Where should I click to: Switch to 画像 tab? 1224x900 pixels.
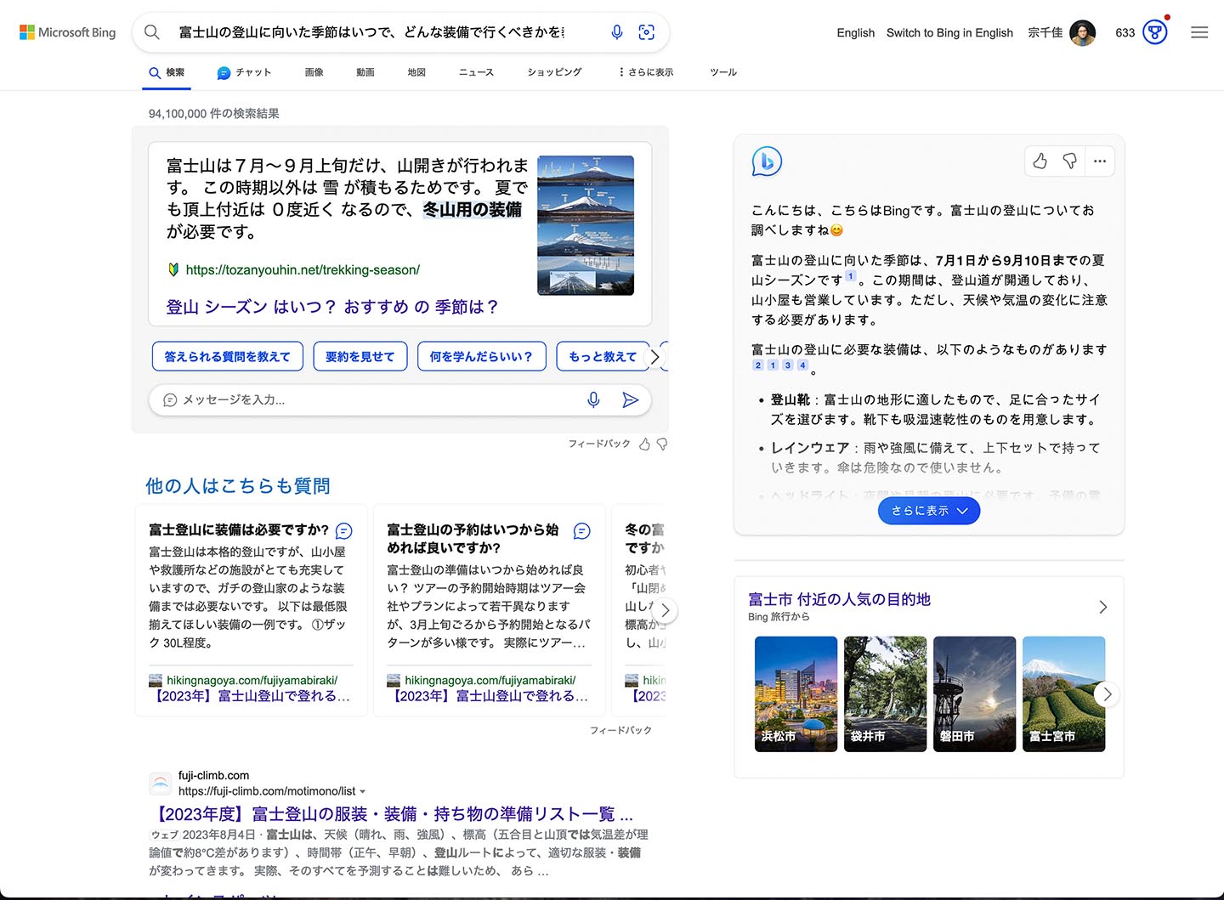point(314,72)
